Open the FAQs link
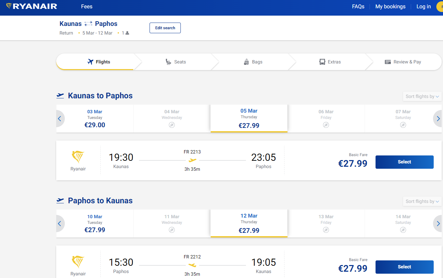The width and height of the screenshot is (443, 278). pos(358,7)
